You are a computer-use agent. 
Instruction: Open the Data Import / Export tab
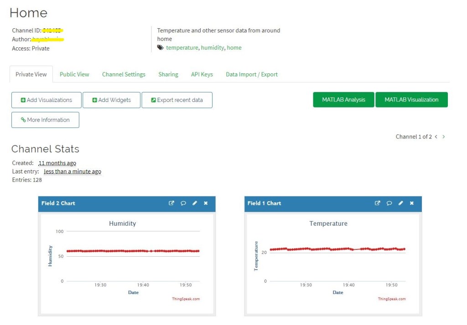(252, 74)
